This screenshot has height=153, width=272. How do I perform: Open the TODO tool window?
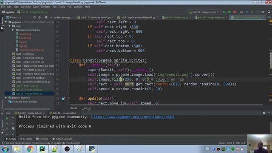pos(26,139)
